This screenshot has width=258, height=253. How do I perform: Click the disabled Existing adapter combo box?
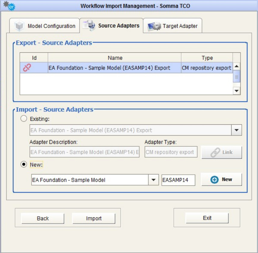tap(136, 130)
